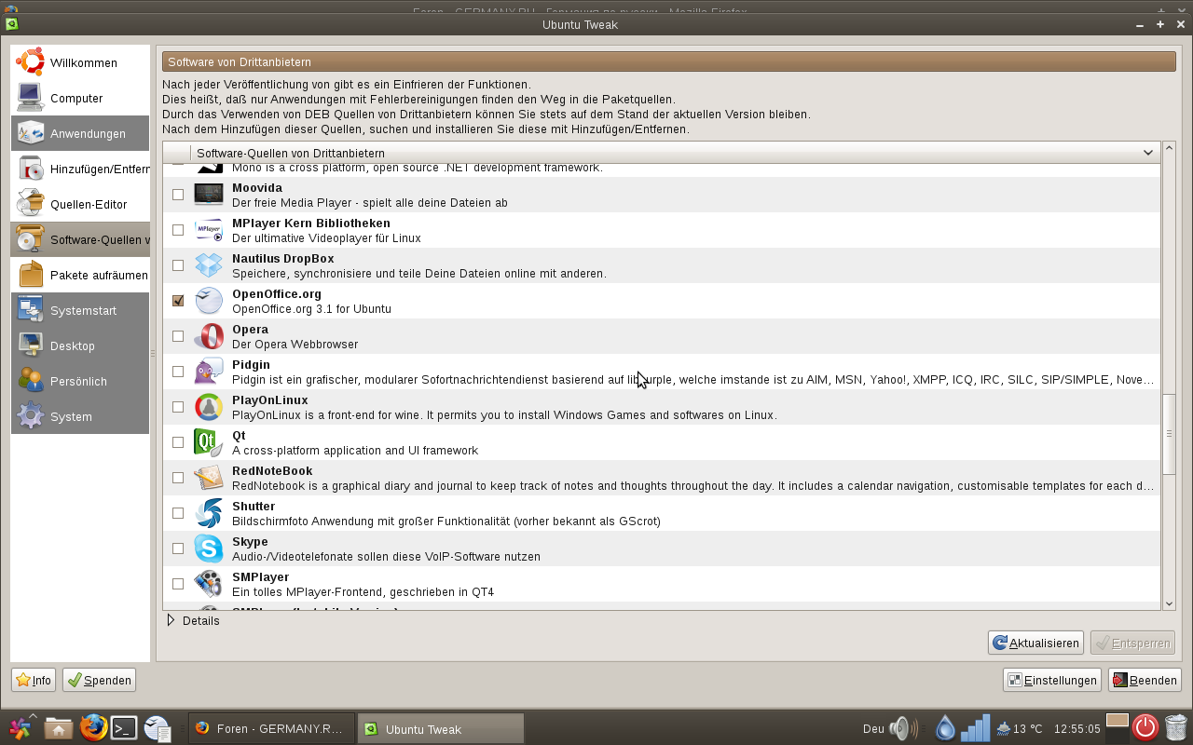Click the volume speaker icon in tray

(x=903, y=728)
